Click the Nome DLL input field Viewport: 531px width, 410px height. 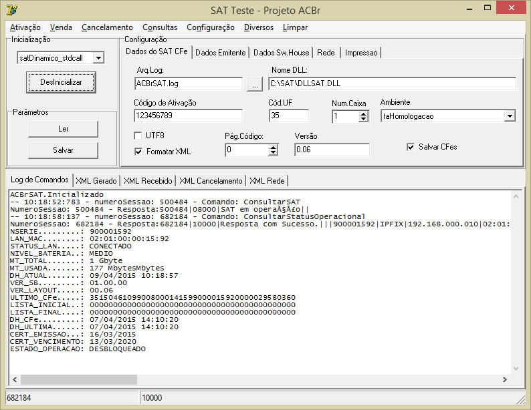point(392,83)
